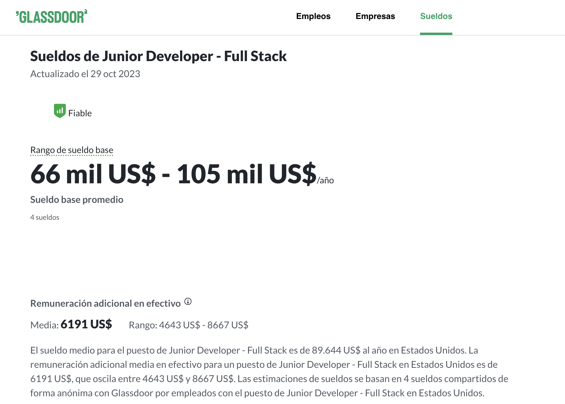
Task: Click the 105 mil US$ maximum salary figure
Action: click(x=247, y=174)
